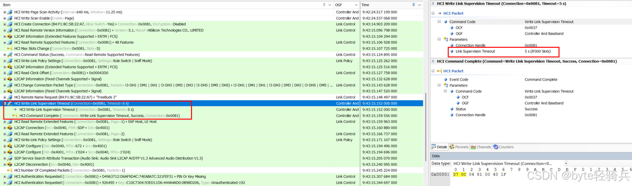Click the HCI Command Complete child row icon
Viewport: 632px width, 186px height.
[15, 116]
